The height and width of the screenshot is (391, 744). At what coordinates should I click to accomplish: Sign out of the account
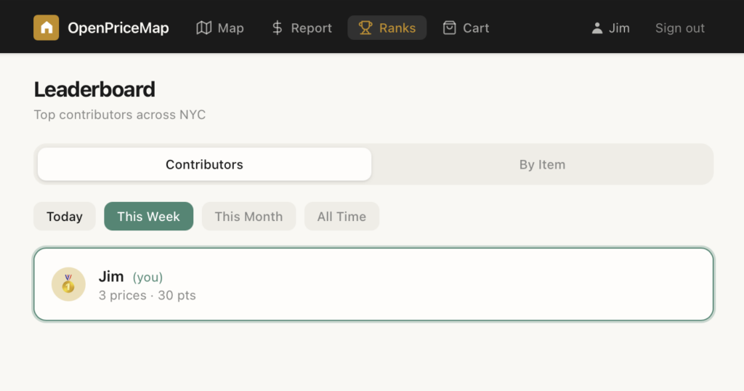click(679, 28)
